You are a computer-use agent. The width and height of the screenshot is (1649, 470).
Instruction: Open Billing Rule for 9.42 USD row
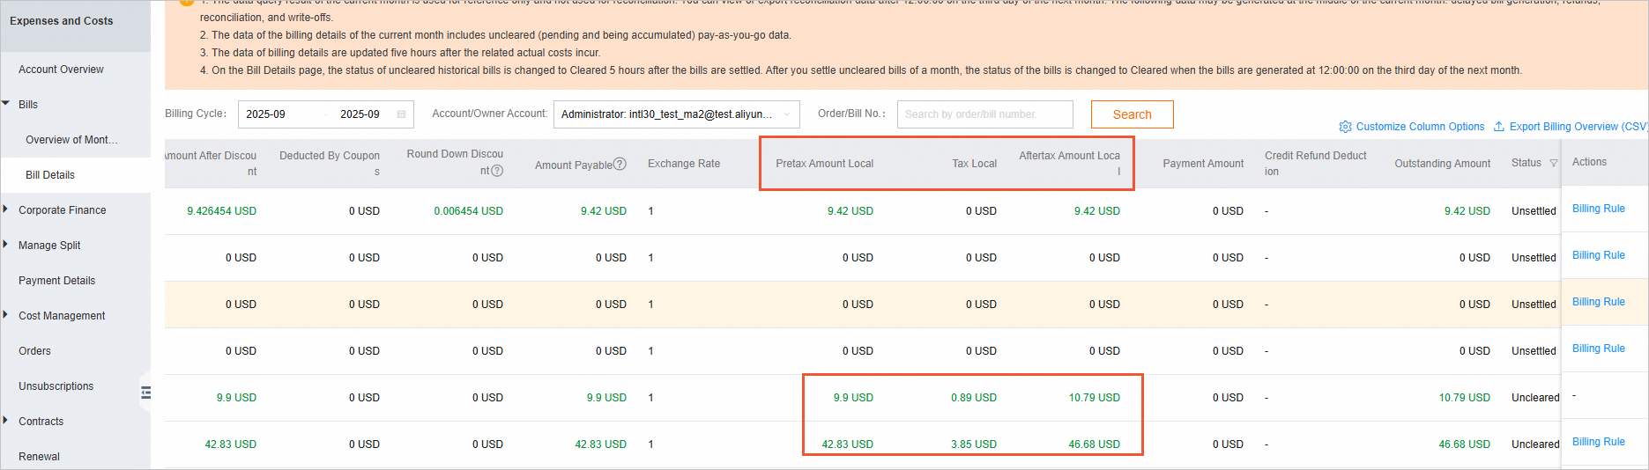pos(1598,209)
